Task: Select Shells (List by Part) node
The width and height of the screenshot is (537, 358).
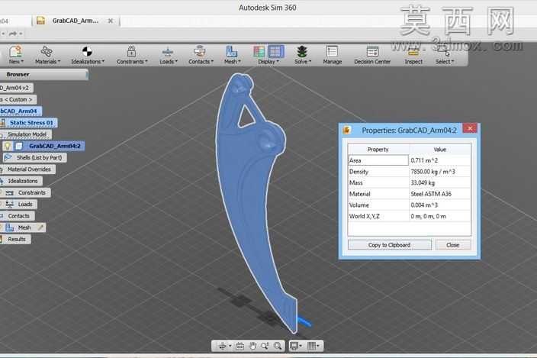Action: coord(39,157)
